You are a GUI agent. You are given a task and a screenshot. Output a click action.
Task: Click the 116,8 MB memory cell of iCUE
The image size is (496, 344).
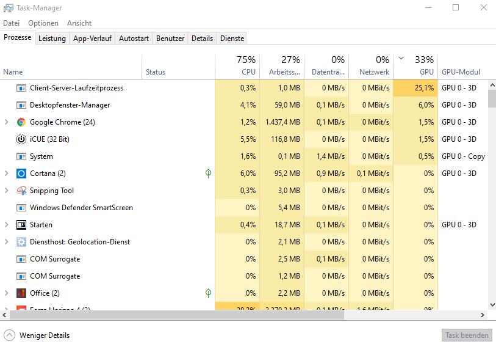pos(282,139)
